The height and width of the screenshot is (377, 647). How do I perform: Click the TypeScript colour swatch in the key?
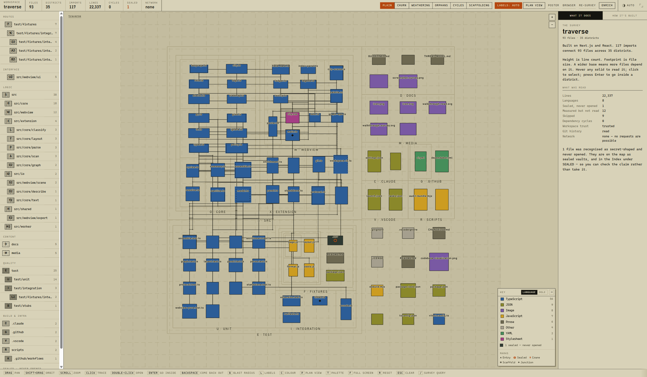coord(502,299)
